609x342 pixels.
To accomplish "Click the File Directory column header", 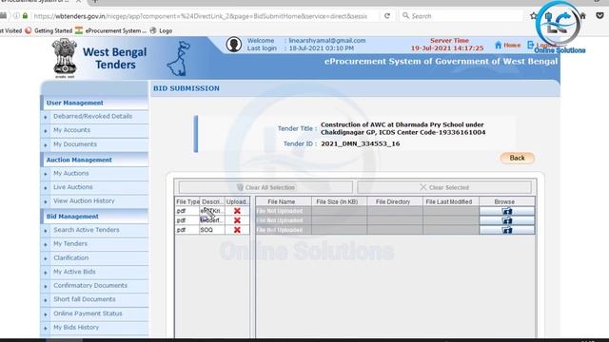I will click(395, 201).
